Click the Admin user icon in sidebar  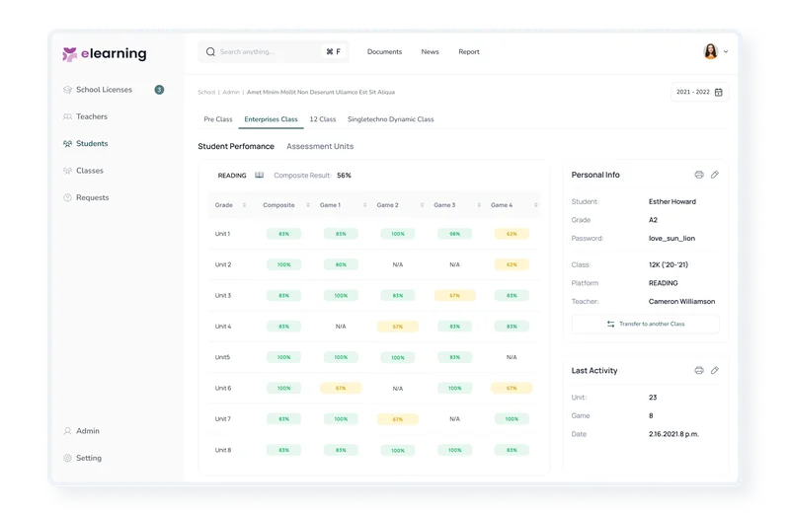coord(67,431)
